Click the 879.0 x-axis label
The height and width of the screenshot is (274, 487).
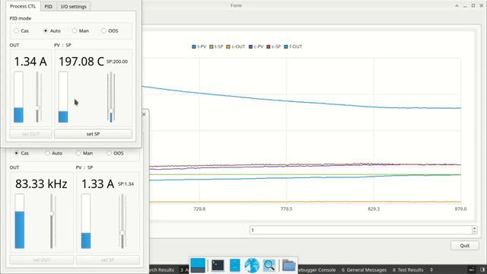pos(460,209)
